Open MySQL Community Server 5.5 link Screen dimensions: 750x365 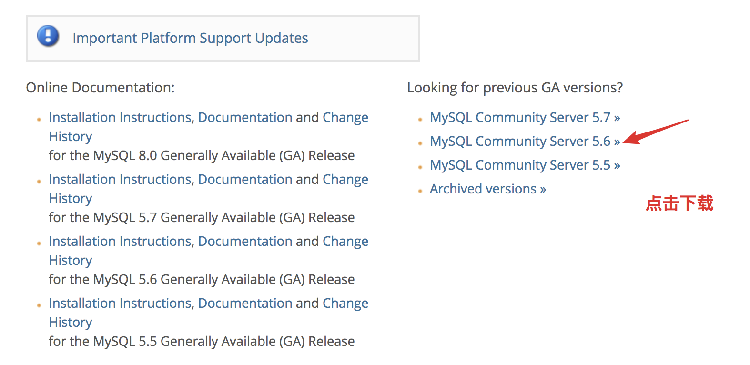click(525, 165)
